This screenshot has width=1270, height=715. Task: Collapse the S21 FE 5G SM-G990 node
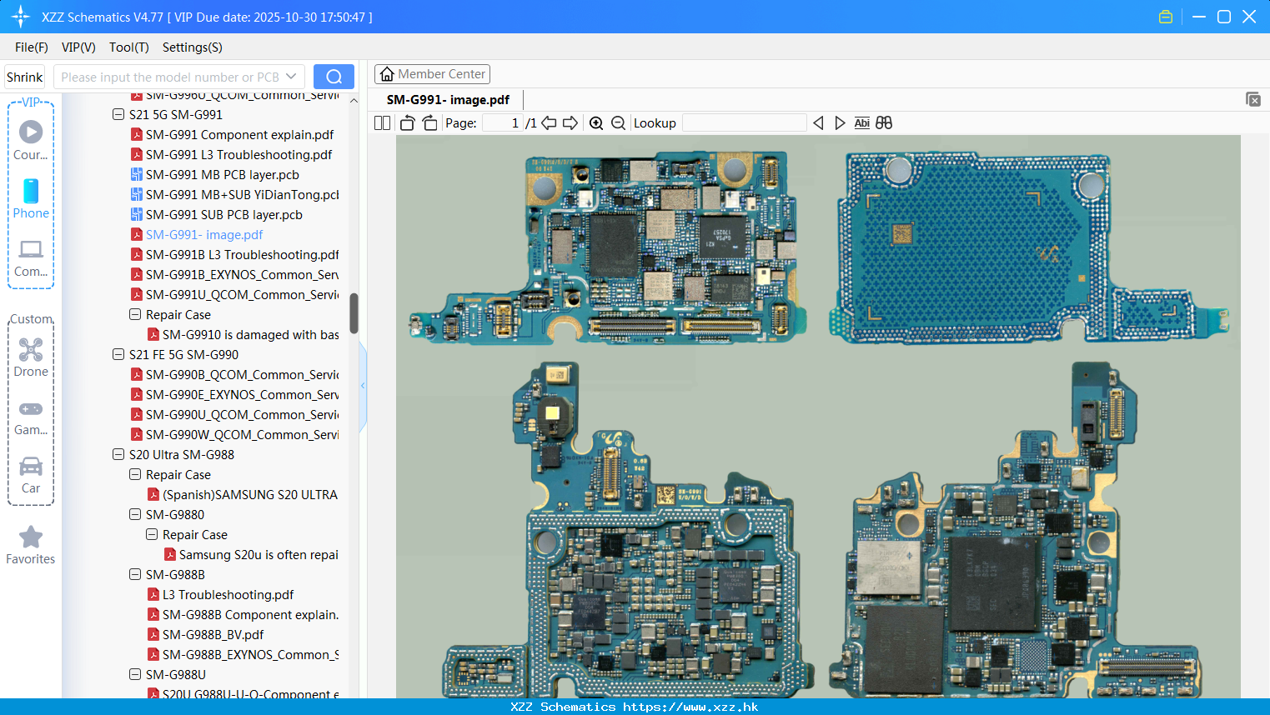(x=118, y=355)
